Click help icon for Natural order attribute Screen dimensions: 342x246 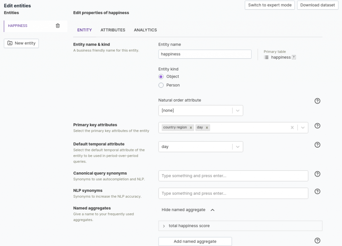[x=317, y=101]
